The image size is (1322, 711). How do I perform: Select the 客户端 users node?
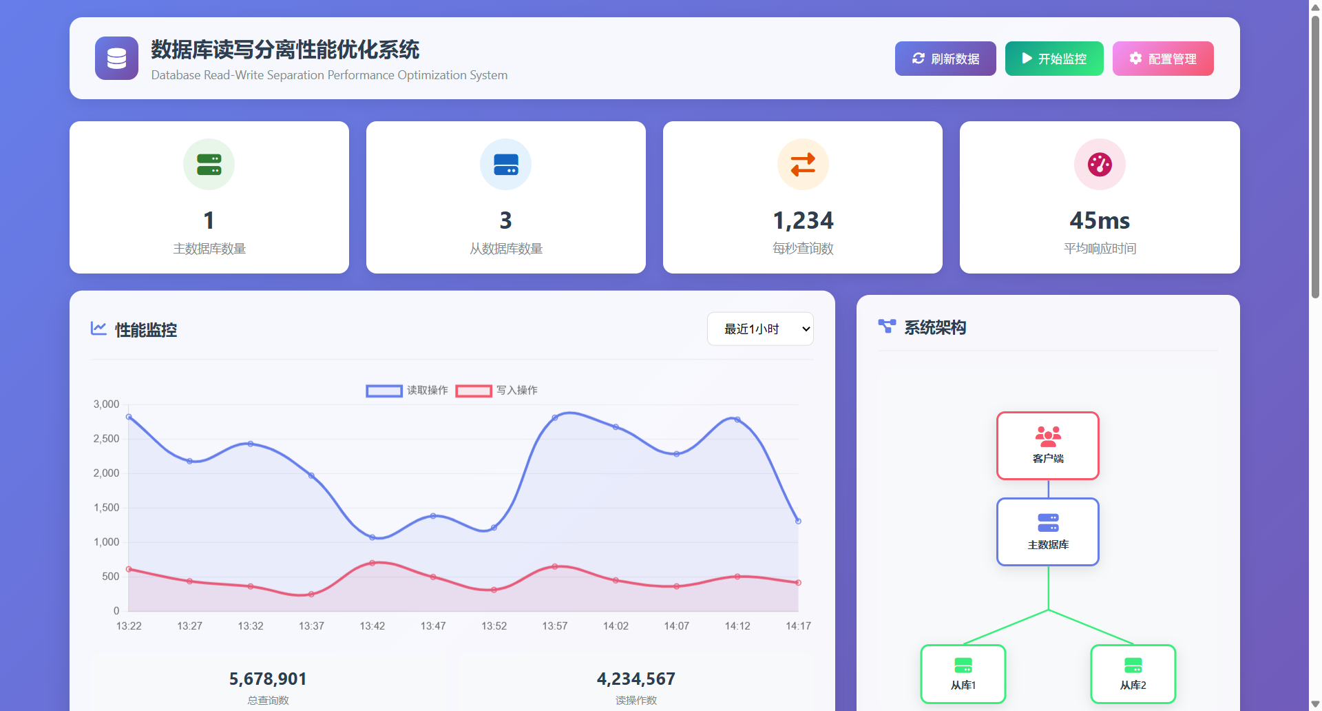click(x=1047, y=446)
